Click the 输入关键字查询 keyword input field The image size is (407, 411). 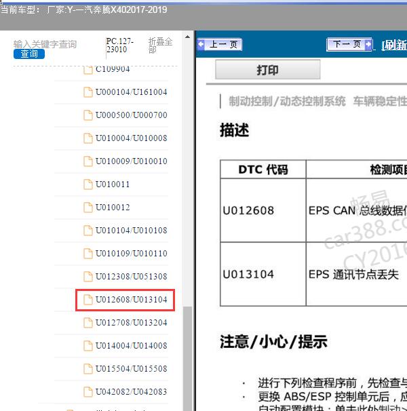[45, 44]
